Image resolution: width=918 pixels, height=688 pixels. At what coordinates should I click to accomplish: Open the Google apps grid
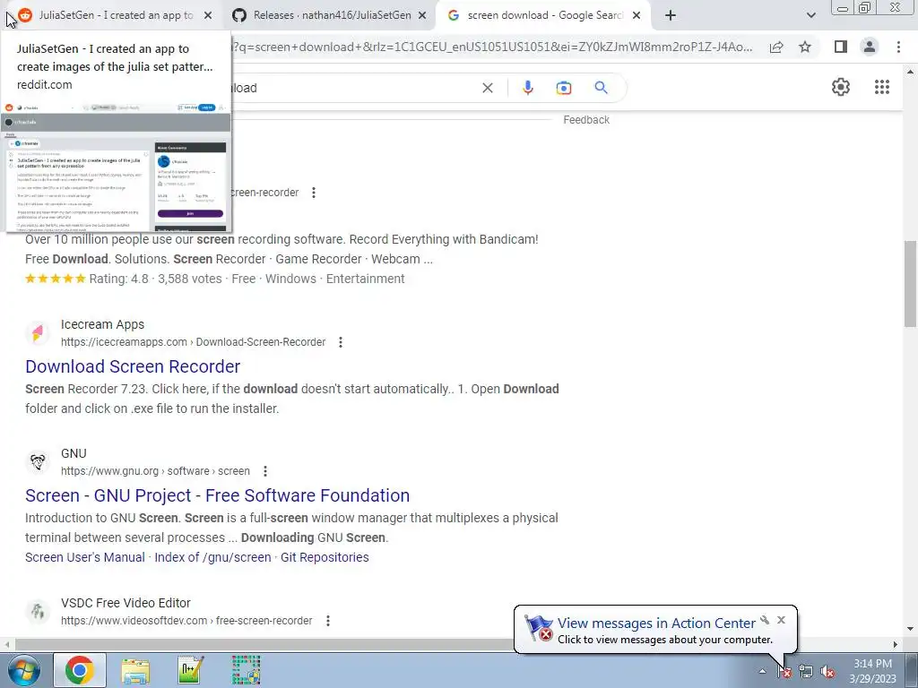pos(882,87)
